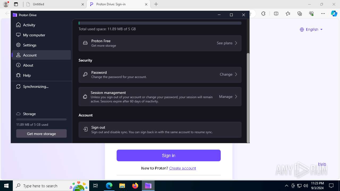Image resolution: width=340 pixels, height=191 pixels.
Task: Click the Total used space bar
Action: click(x=160, y=23)
